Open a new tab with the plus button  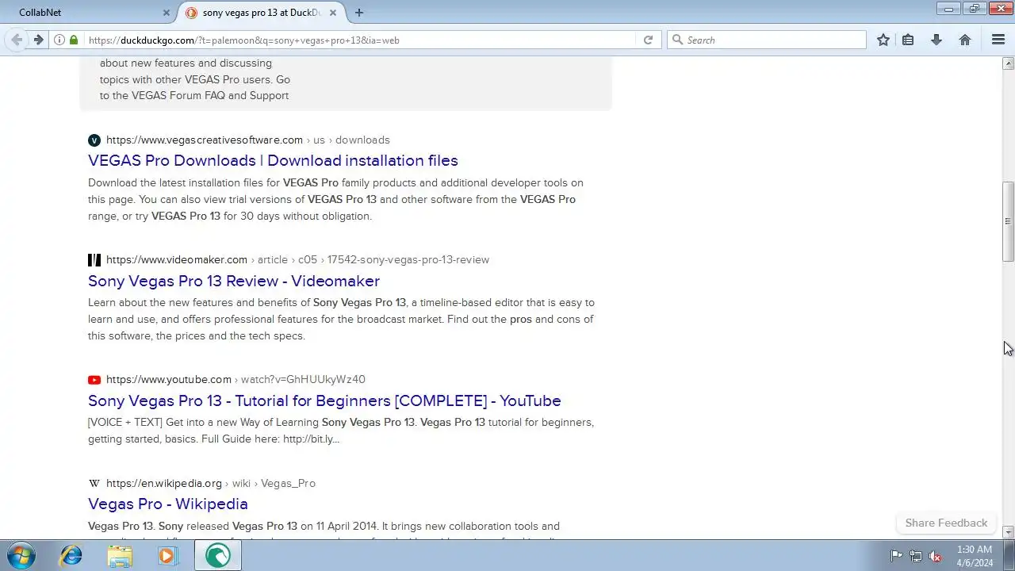[359, 13]
